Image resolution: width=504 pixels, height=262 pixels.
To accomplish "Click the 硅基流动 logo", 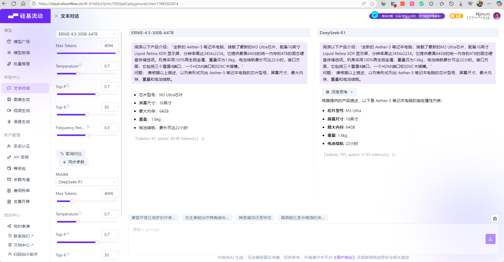I will 25,16.
